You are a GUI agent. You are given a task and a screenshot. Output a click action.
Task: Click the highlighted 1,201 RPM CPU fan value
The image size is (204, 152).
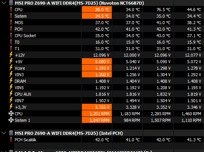[97, 113]
